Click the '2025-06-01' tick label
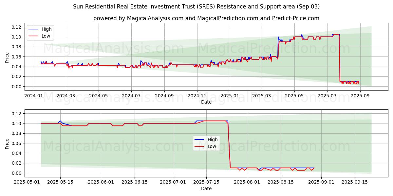Viewport: 393px width, 196px height. (101, 182)
